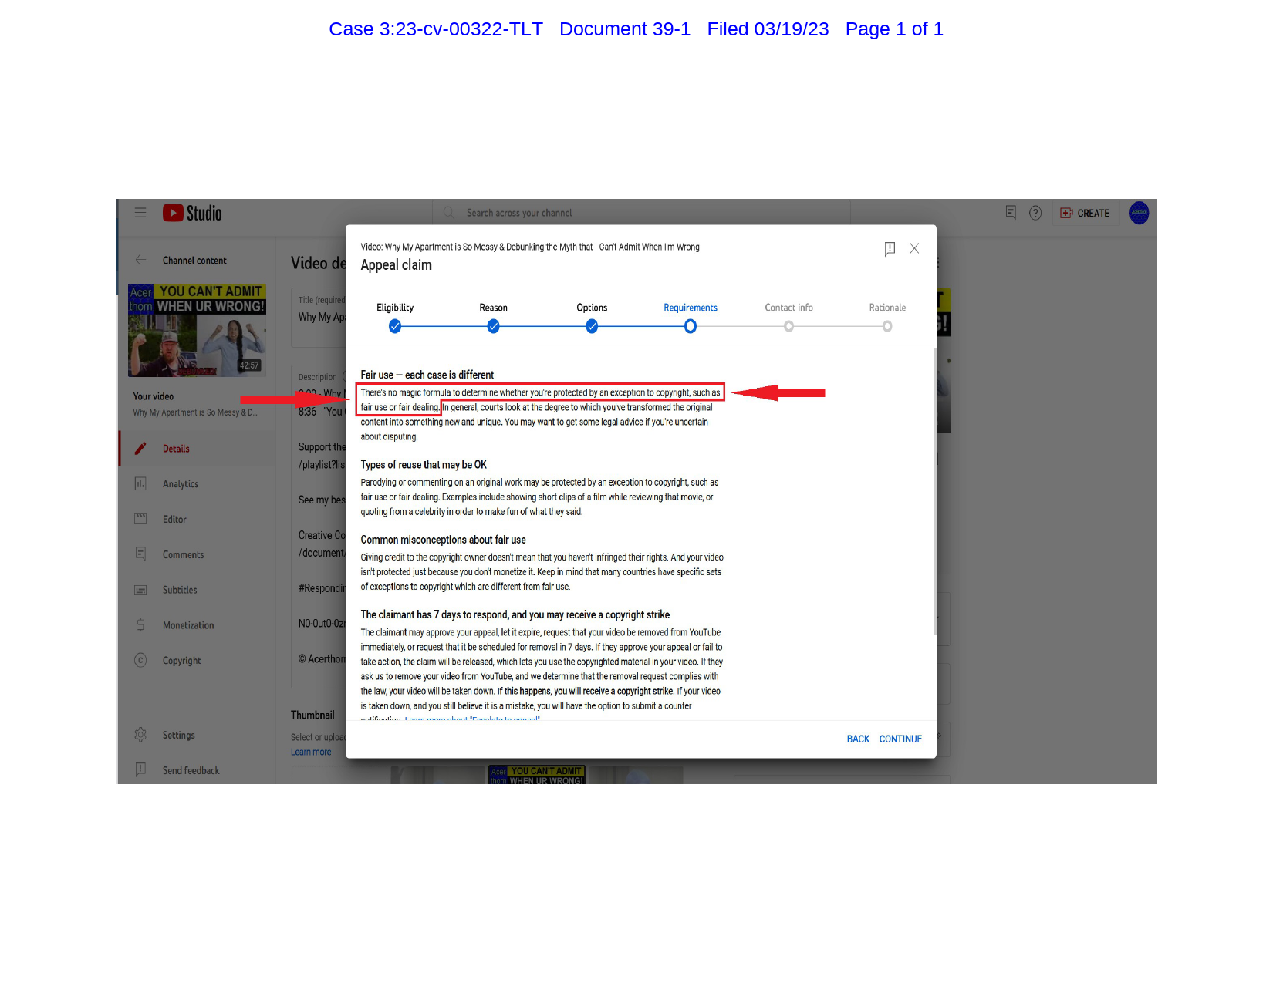Open the channel avatar menu
Screen dimensions: 1273x983
click(1139, 213)
